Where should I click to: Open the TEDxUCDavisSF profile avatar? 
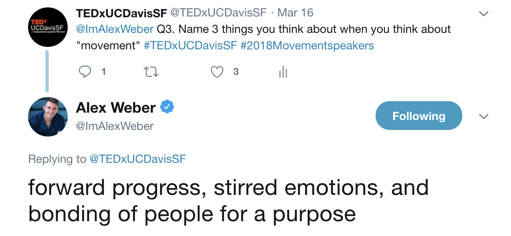(48, 27)
